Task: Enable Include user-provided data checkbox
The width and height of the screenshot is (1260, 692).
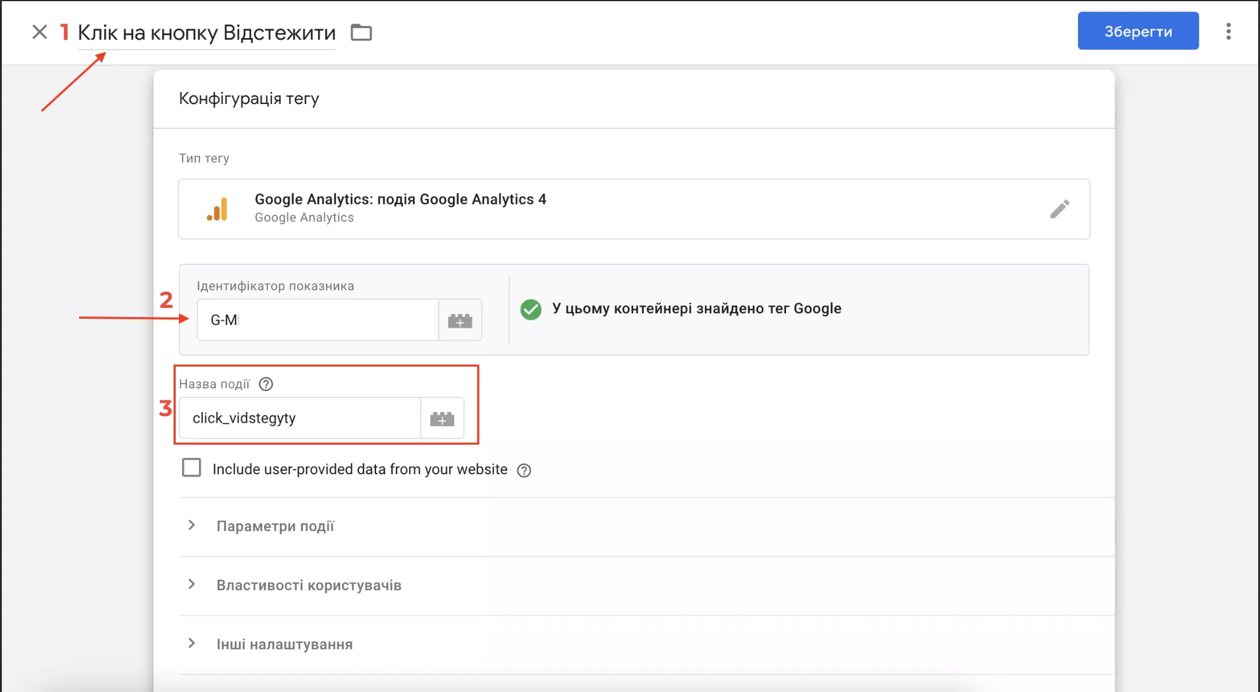Action: tap(192, 468)
